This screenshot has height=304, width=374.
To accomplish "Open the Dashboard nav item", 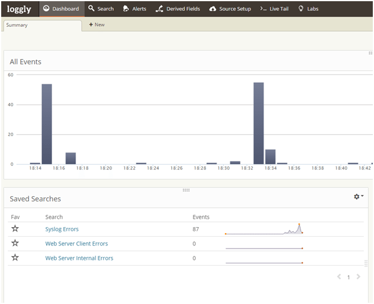I will [x=61, y=9].
